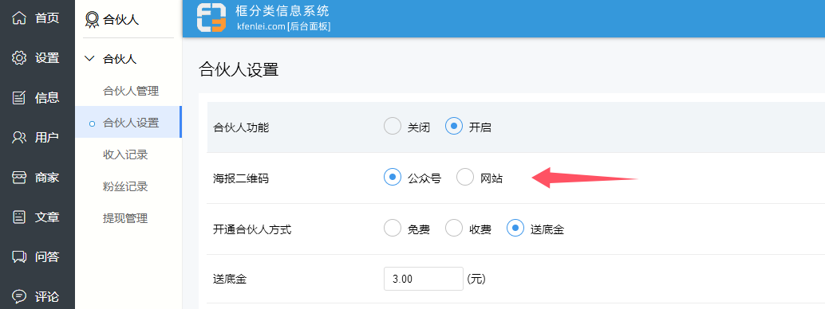Viewport: 825px width, 309px height.
Task: Click the 框分类信息系统 logo icon
Action: click(x=211, y=18)
